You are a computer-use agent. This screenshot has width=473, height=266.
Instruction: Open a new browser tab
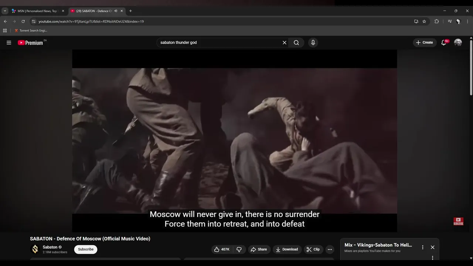(130, 11)
